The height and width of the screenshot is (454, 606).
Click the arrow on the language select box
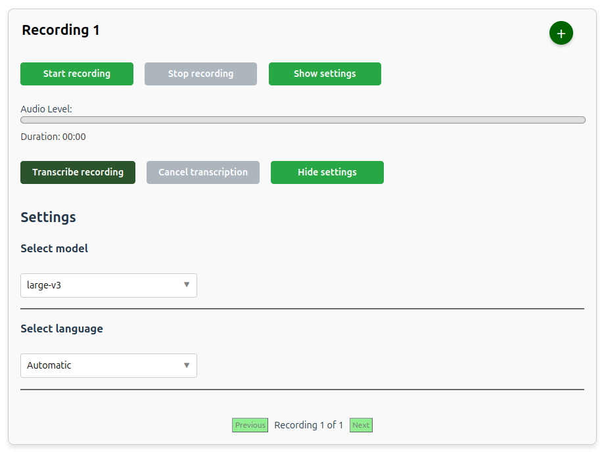coord(187,365)
